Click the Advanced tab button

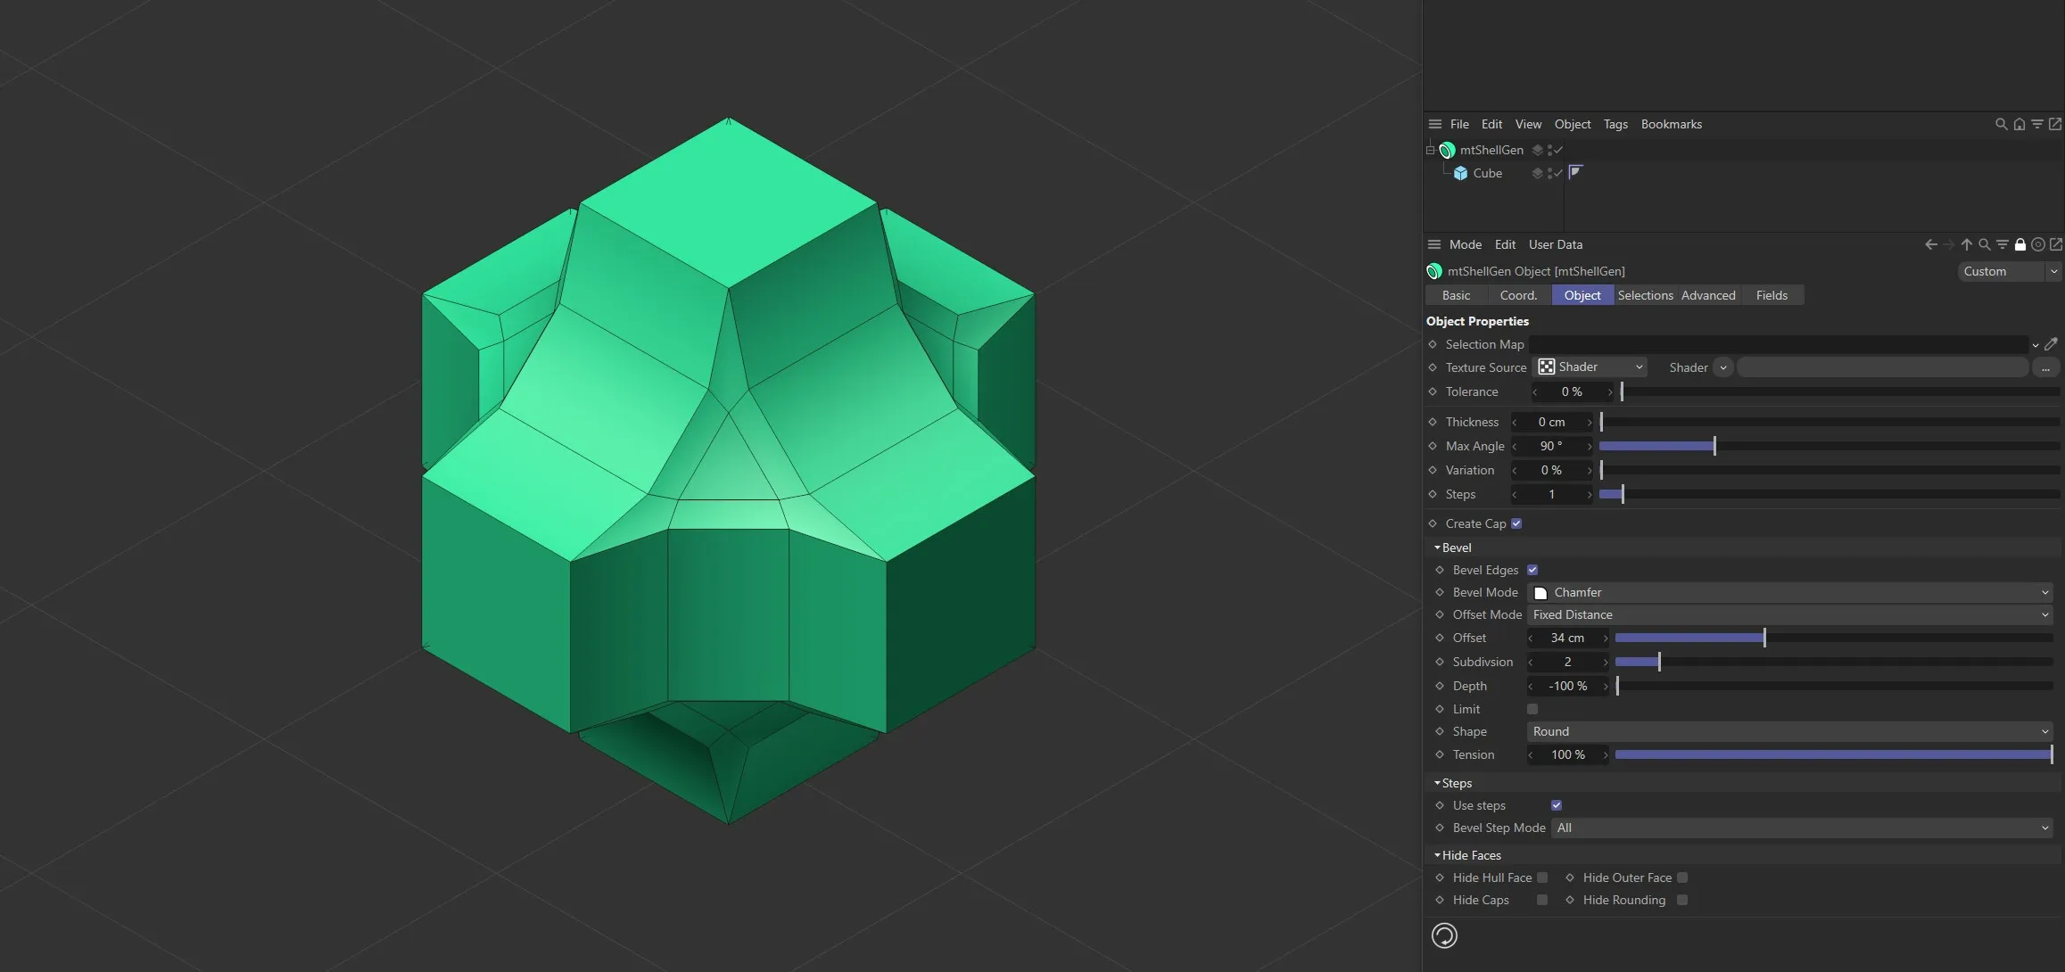pos(1708,295)
